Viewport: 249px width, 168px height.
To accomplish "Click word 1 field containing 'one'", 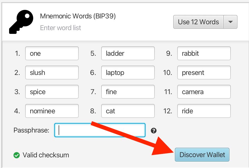I will coord(52,54).
